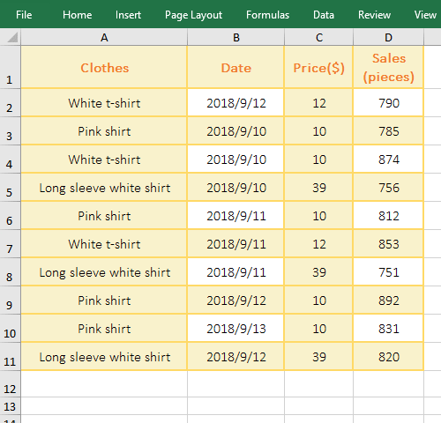Select Pink shirt cell in row 10
Screen dimensions: 441x423
tap(104, 329)
